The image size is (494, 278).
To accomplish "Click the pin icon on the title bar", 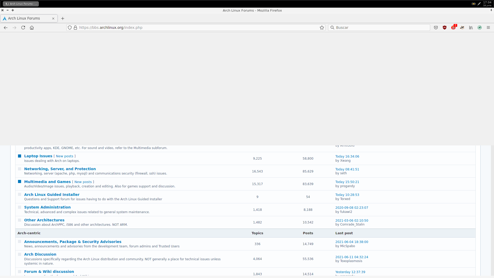I will pos(491,10).
